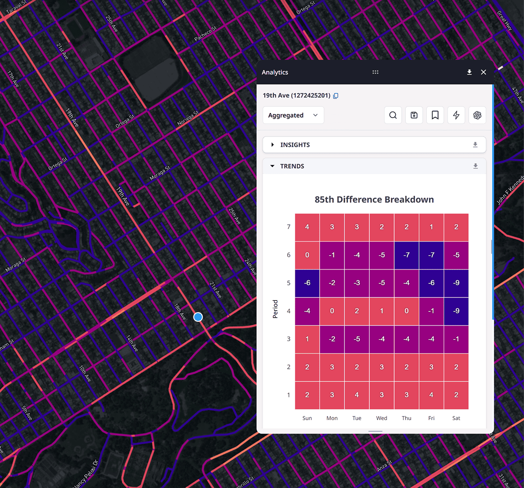Select the Tue period 3 cell
This screenshot has width=524, height=488.
(x=357, y=339)
